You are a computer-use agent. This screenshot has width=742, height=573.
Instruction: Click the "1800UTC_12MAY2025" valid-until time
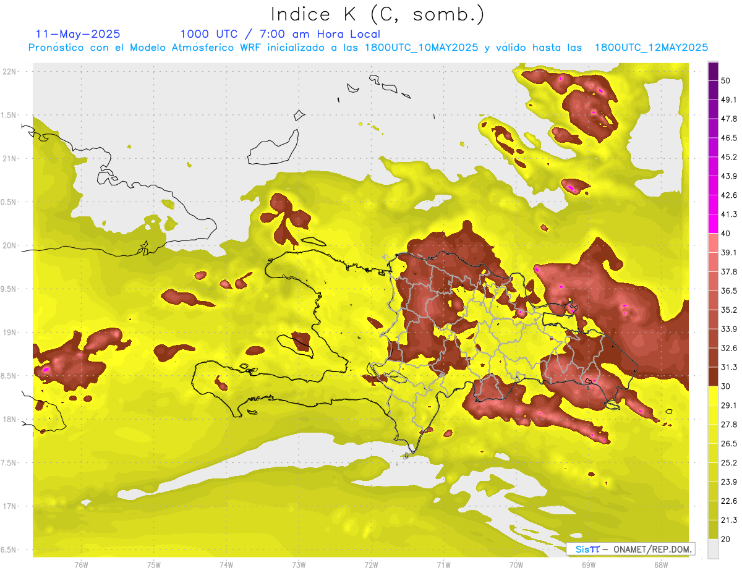[651, 48]
